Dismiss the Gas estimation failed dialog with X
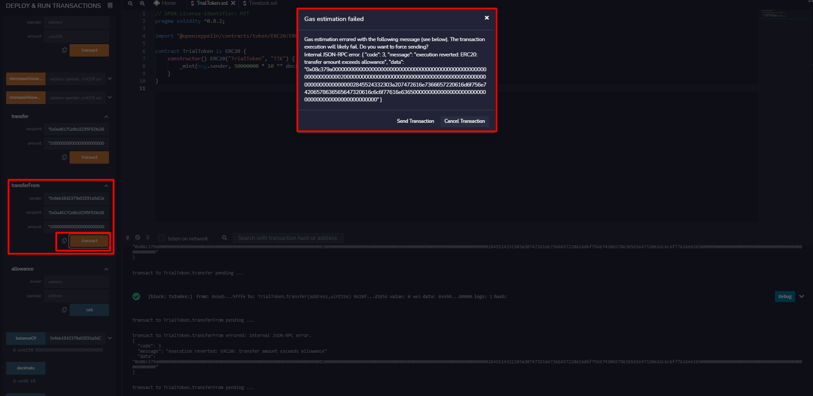 pyautogui.click(x=487, y=18)
